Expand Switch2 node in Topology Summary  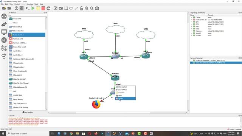coord(191,36)
